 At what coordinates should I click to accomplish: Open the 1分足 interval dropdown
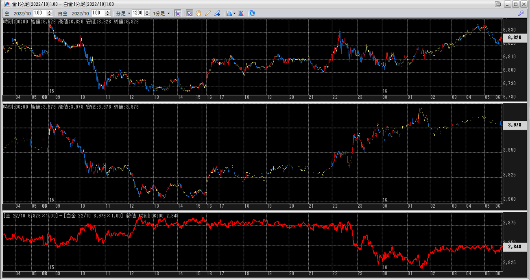point(162,13)
